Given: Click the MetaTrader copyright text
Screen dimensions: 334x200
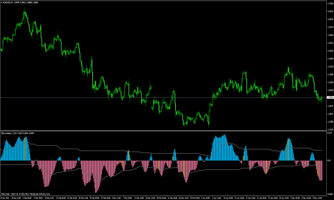Looking at the screenshot, I should coord(26,194).
